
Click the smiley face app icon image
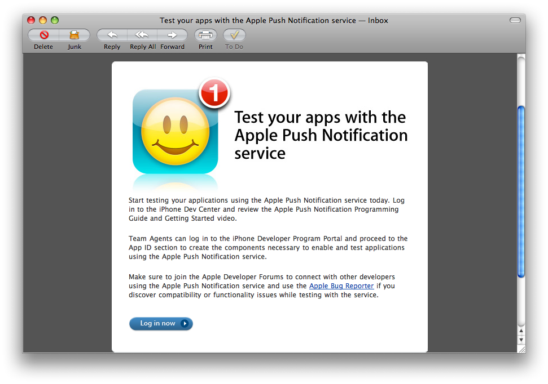pyautogui.click(x=175, y=132)
